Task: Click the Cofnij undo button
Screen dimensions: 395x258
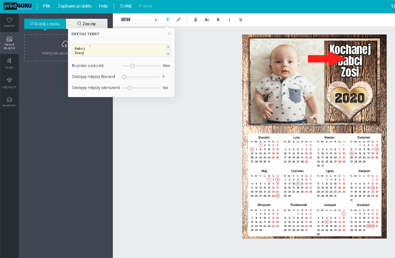Action: 129,6
